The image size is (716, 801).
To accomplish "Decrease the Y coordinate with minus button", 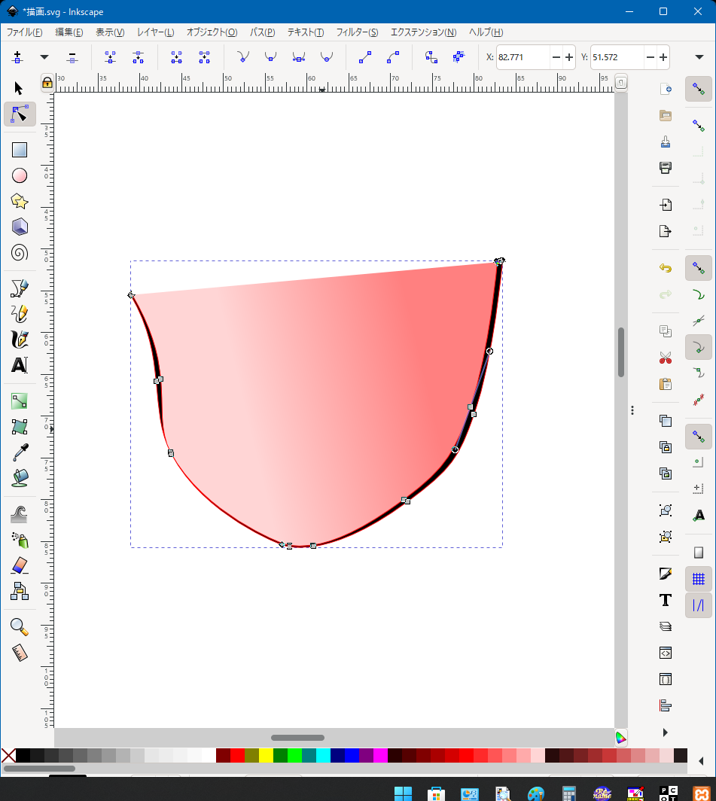I will tap(650, 57).
